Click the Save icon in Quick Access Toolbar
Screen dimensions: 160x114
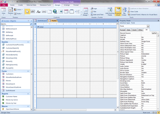(x=5, y=2)
